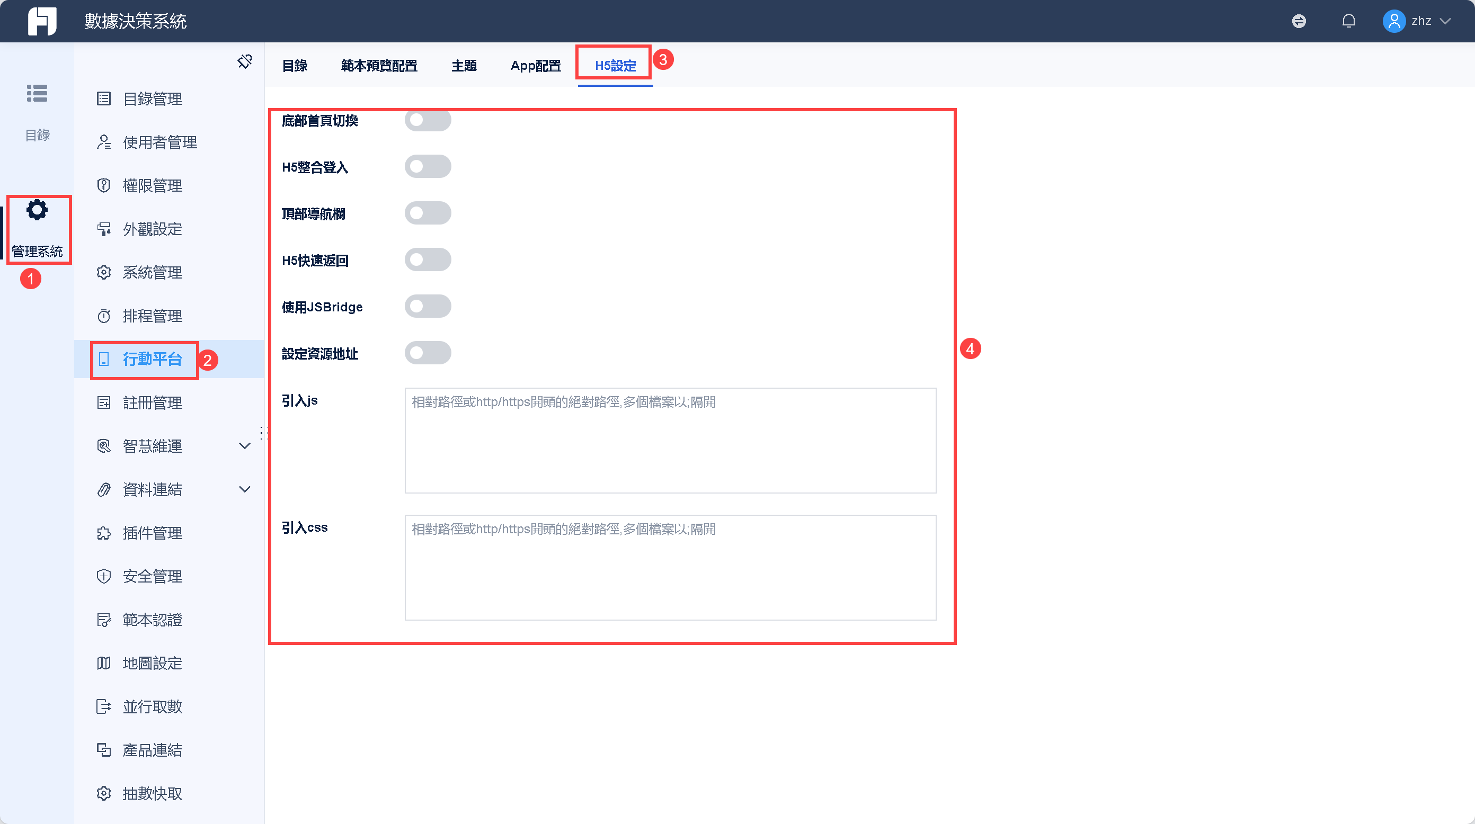1475x824 pixels.
Task: Open the zhz account dropdown arrow
Action: [1446, 21]
